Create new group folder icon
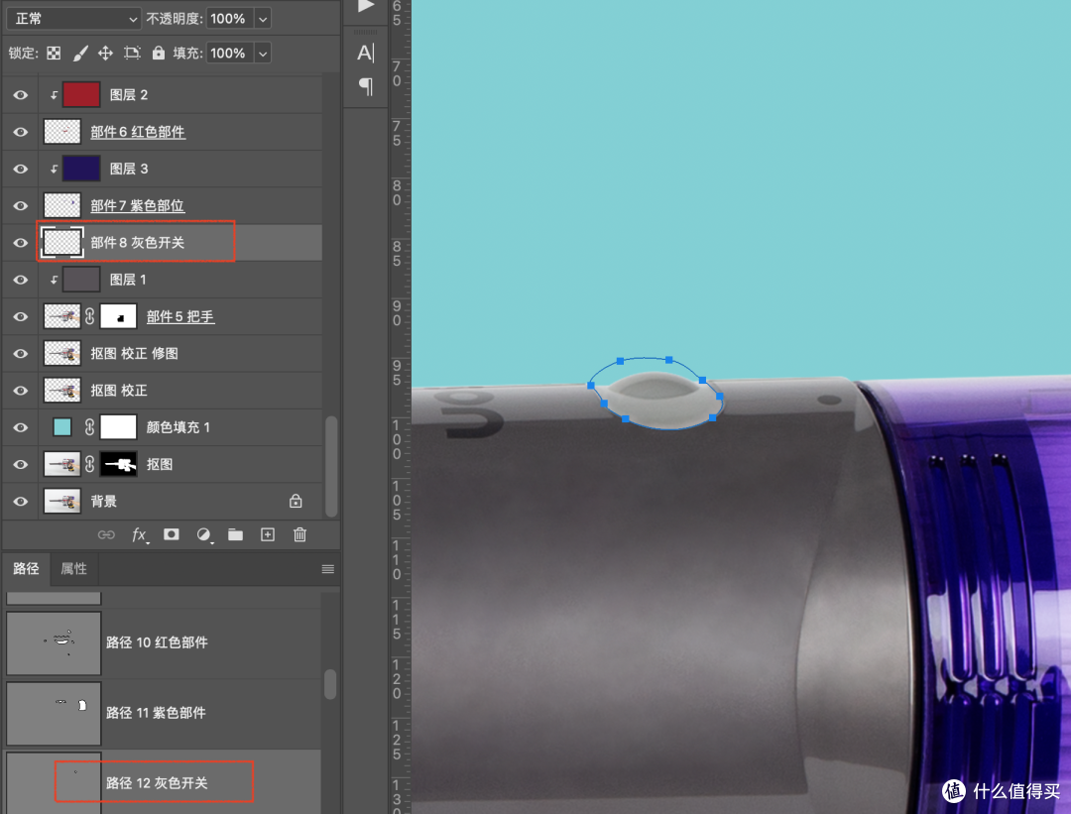The width and height of the screenshot is (1071, 814). tap(236, 534)
